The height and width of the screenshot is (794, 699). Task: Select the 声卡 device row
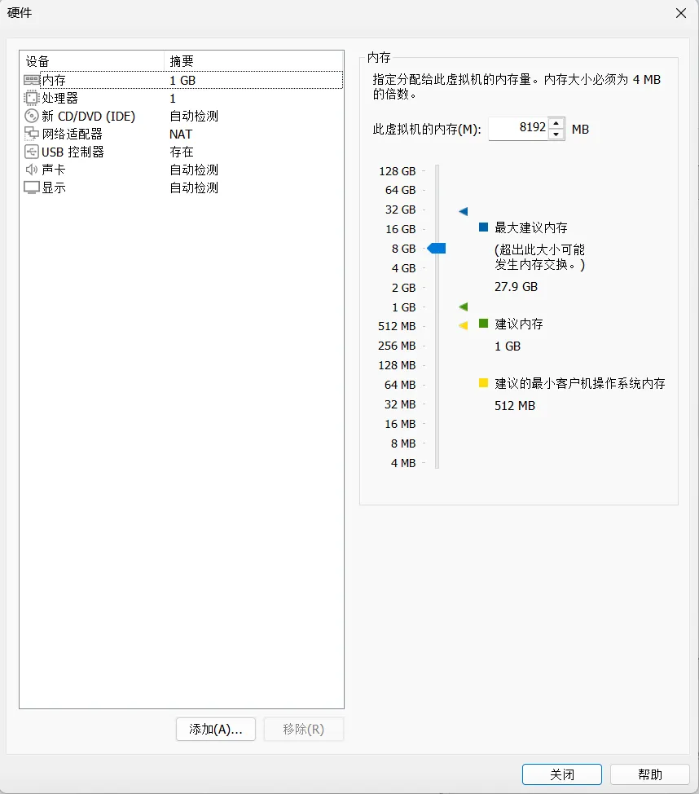coord(181,170)
